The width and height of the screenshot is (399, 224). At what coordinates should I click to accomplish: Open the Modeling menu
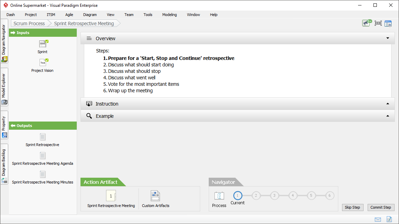click(169, 15)
